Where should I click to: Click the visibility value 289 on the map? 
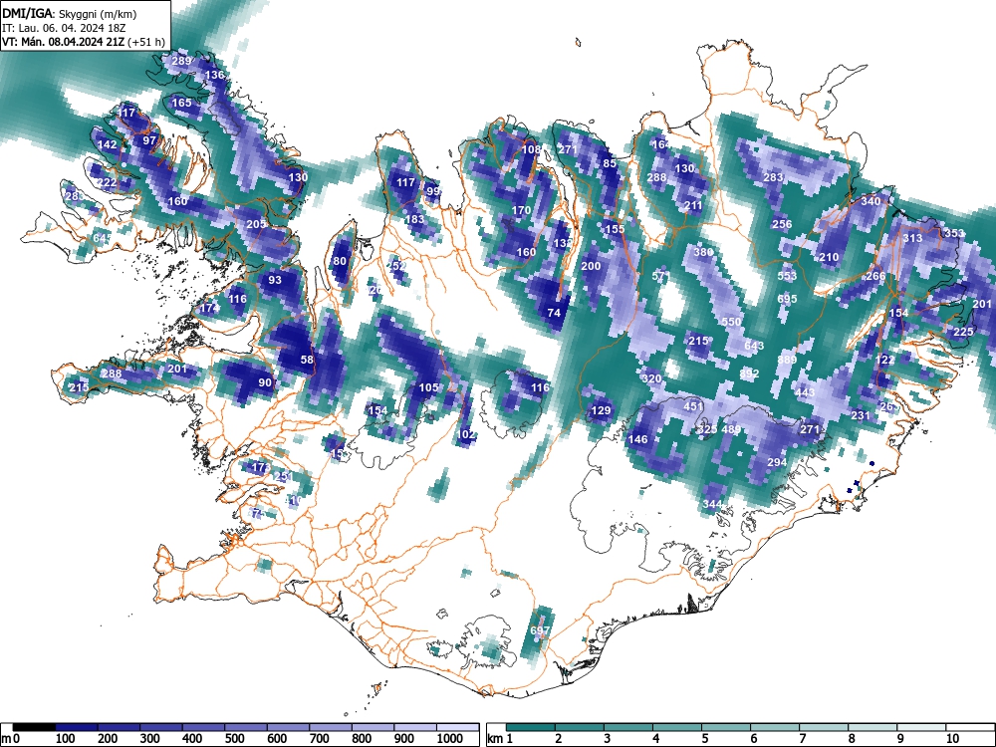(181, 61)
